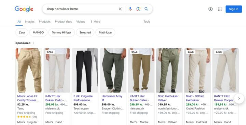
Task: Open the Tools options
Action: coord(147,22)
